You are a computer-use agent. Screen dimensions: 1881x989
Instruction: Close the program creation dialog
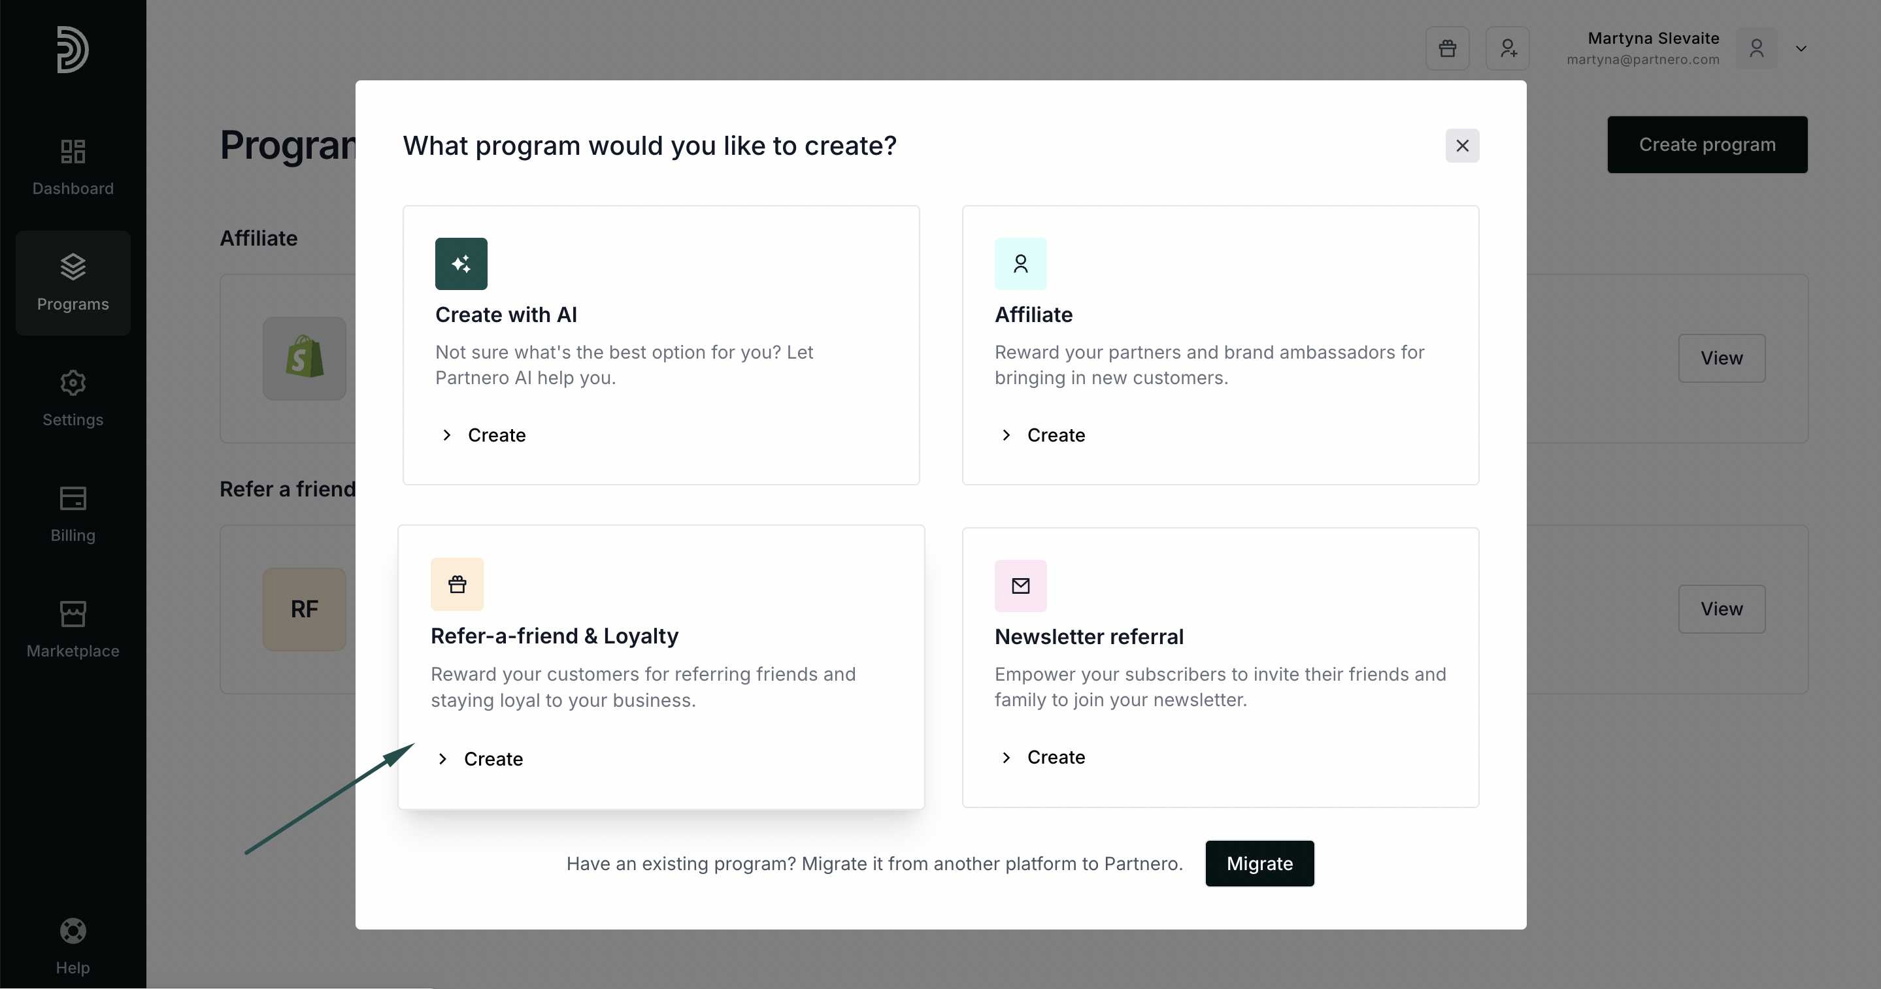[1463, 146]
